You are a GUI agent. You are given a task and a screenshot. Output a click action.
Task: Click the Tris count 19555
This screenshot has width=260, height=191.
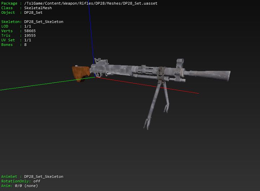point(30,36)
